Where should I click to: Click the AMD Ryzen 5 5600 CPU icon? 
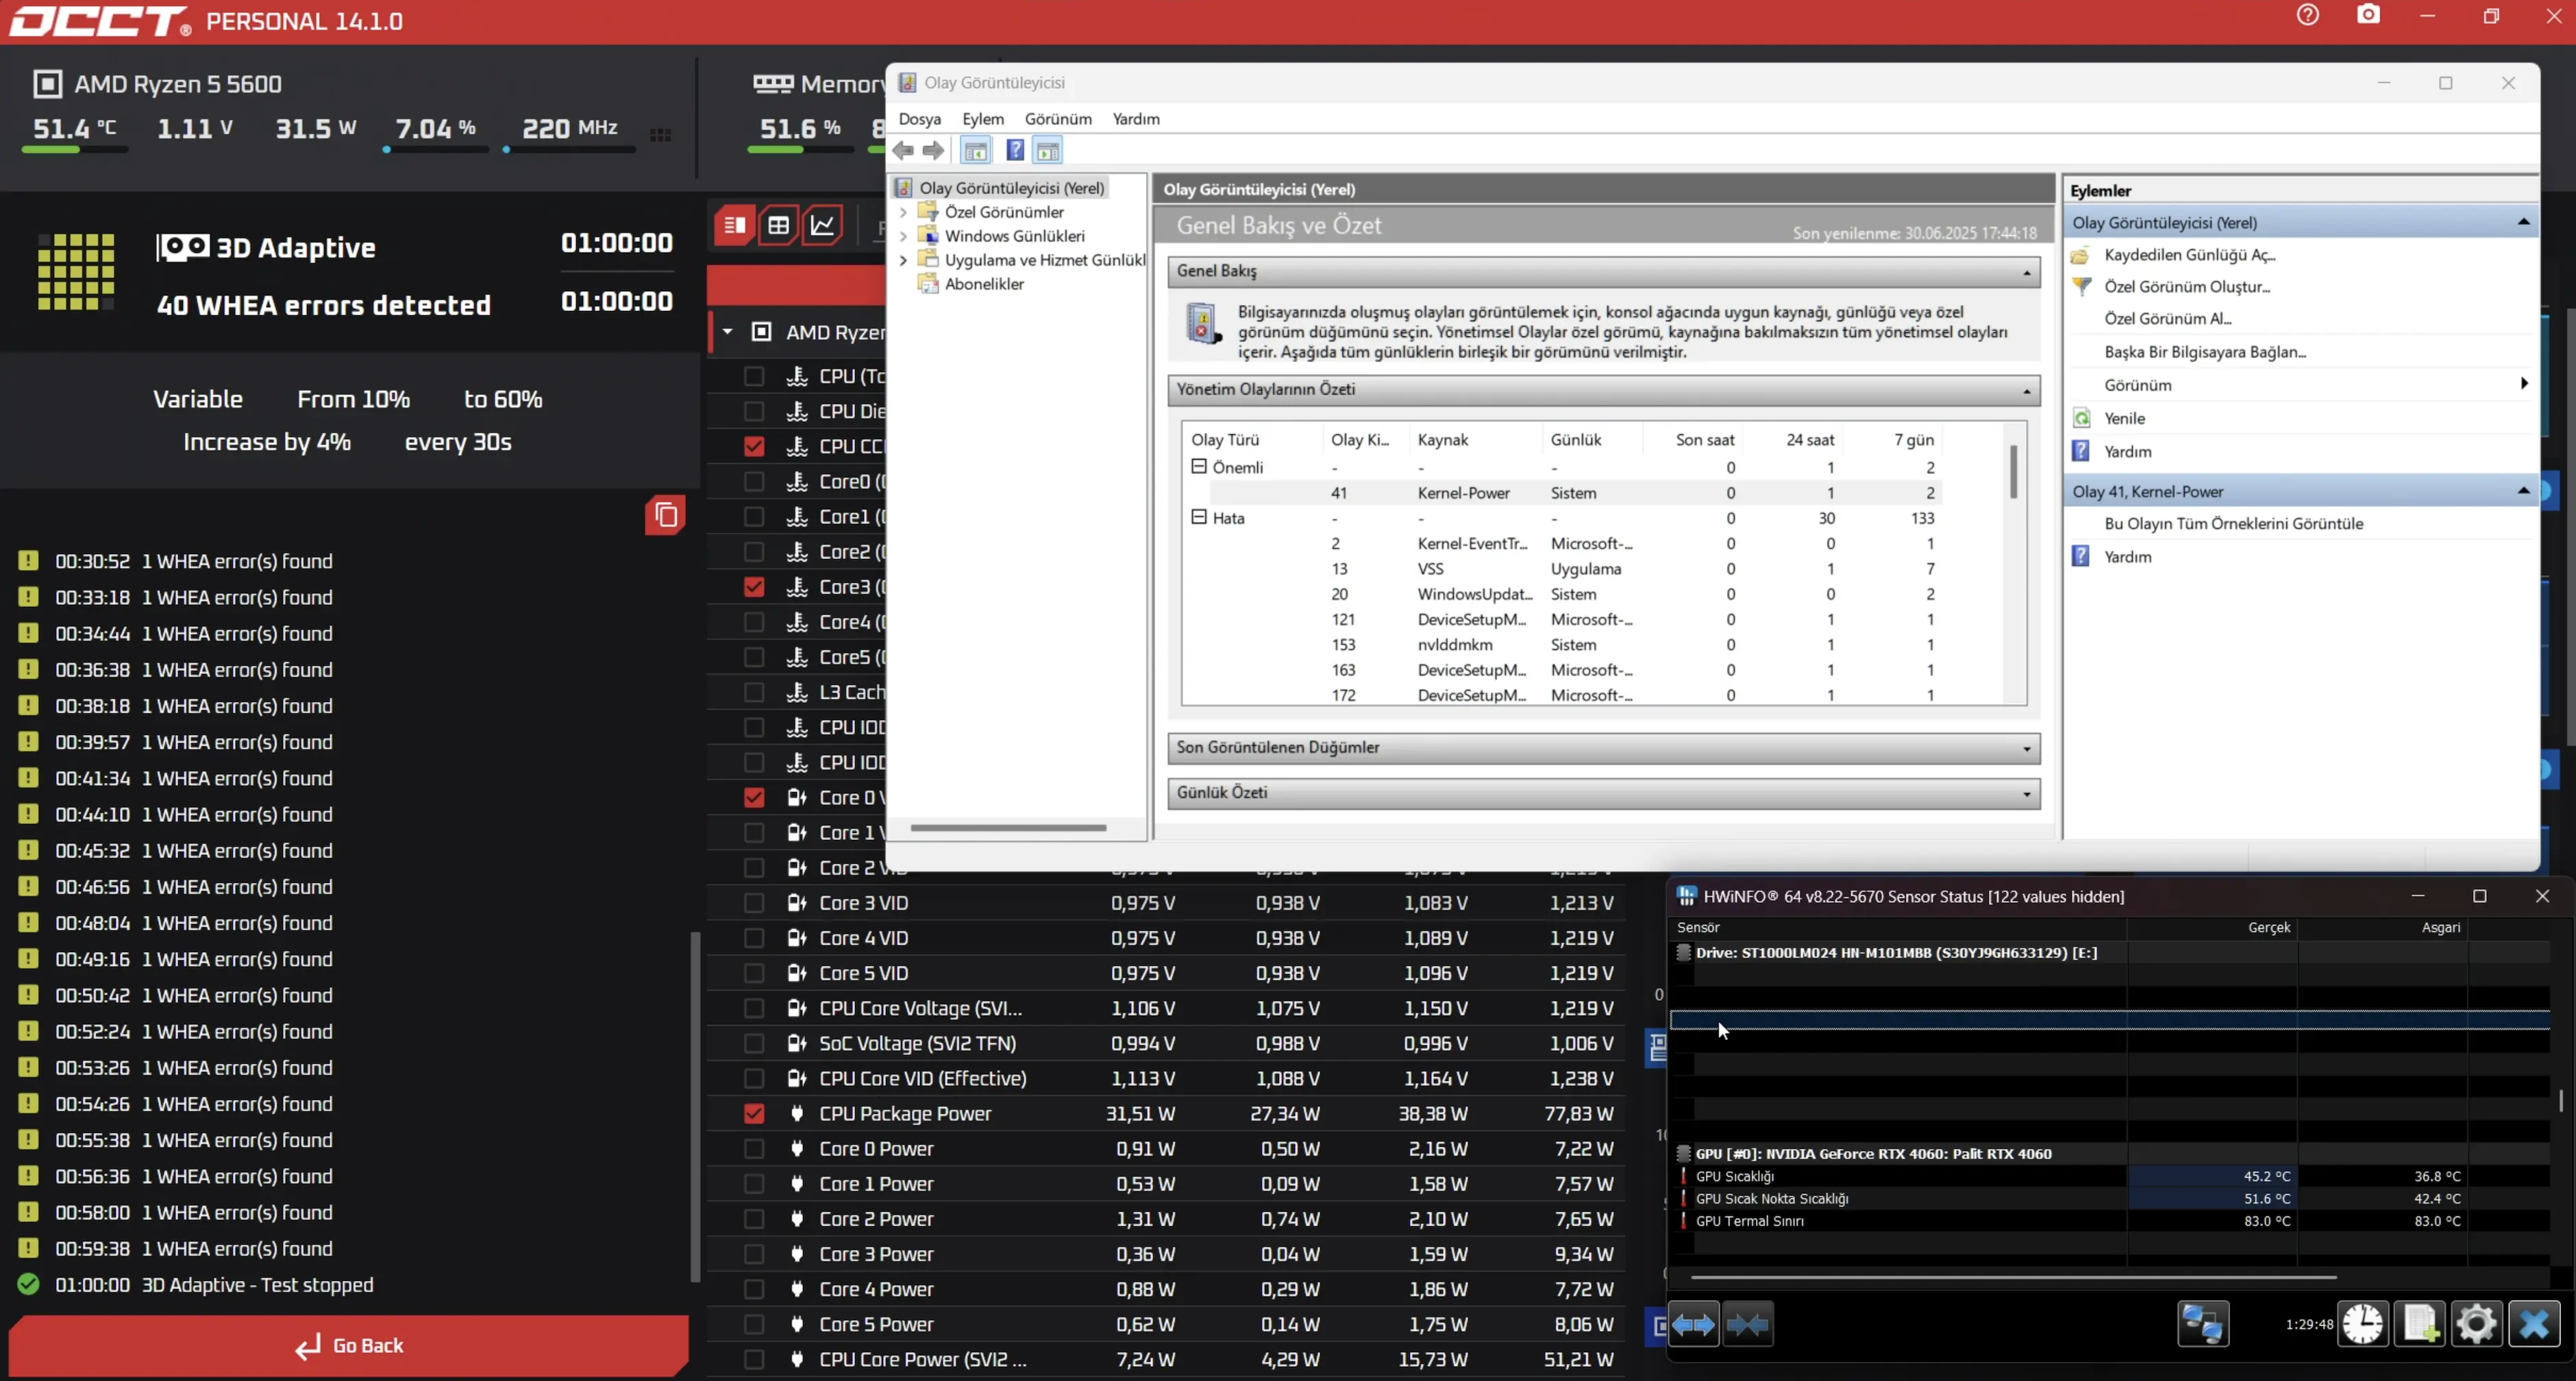47,84
